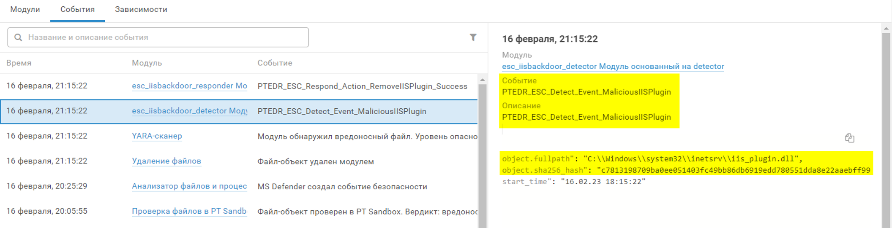Copy event details with clipboard icon

(x=849, y=138)
